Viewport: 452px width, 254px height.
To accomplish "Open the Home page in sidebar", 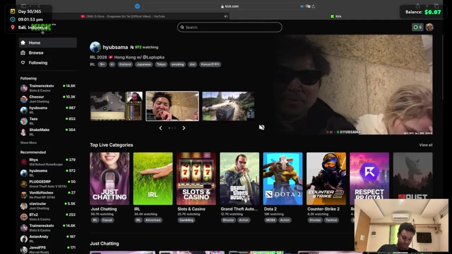I will coord(48,43).
